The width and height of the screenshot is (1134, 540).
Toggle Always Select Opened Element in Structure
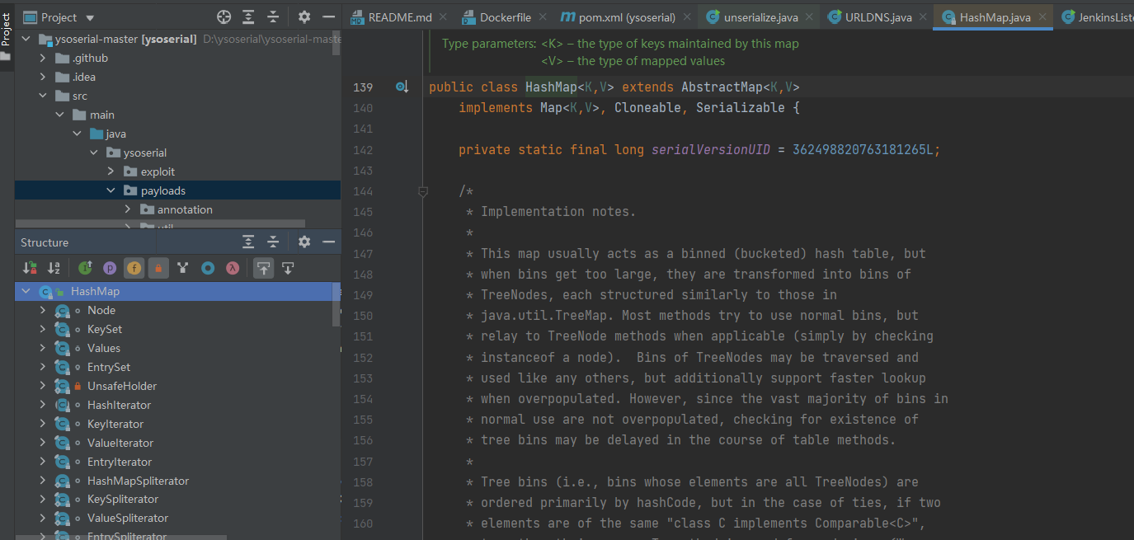click(263, 267)
